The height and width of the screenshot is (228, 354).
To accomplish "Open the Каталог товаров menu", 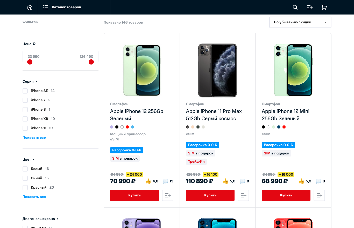I will [x=62, y=7].
